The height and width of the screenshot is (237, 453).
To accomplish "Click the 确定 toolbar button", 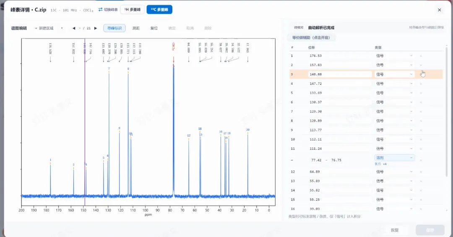I will point(172,28).
